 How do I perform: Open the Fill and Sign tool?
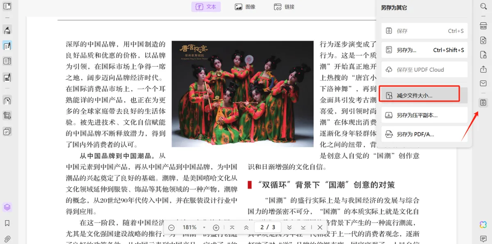[x=7, y=77]
